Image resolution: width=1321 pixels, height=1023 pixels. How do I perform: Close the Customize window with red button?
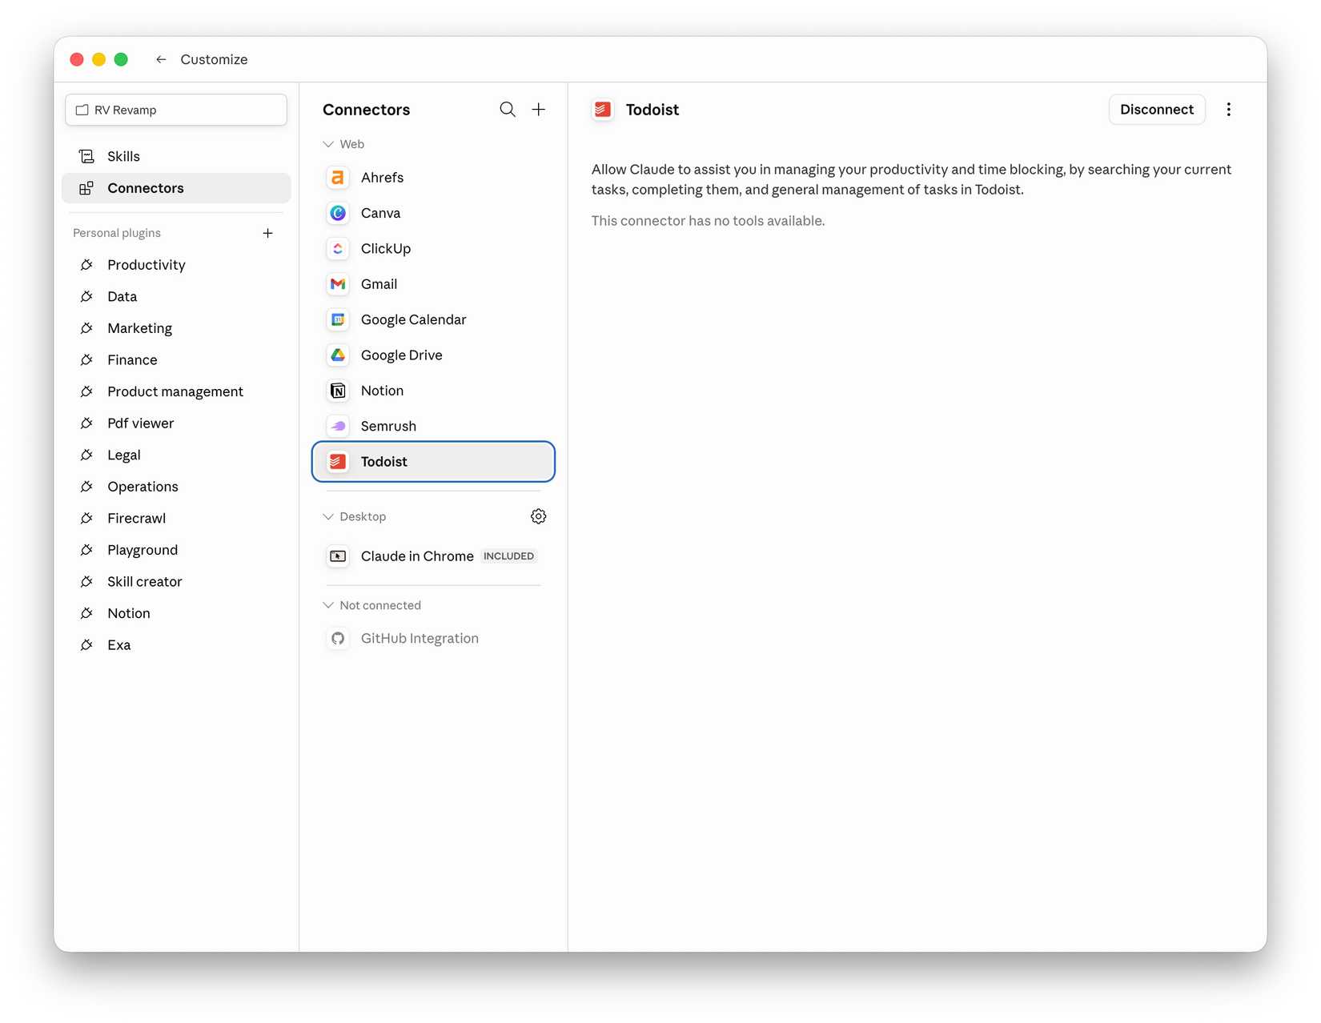77,59
